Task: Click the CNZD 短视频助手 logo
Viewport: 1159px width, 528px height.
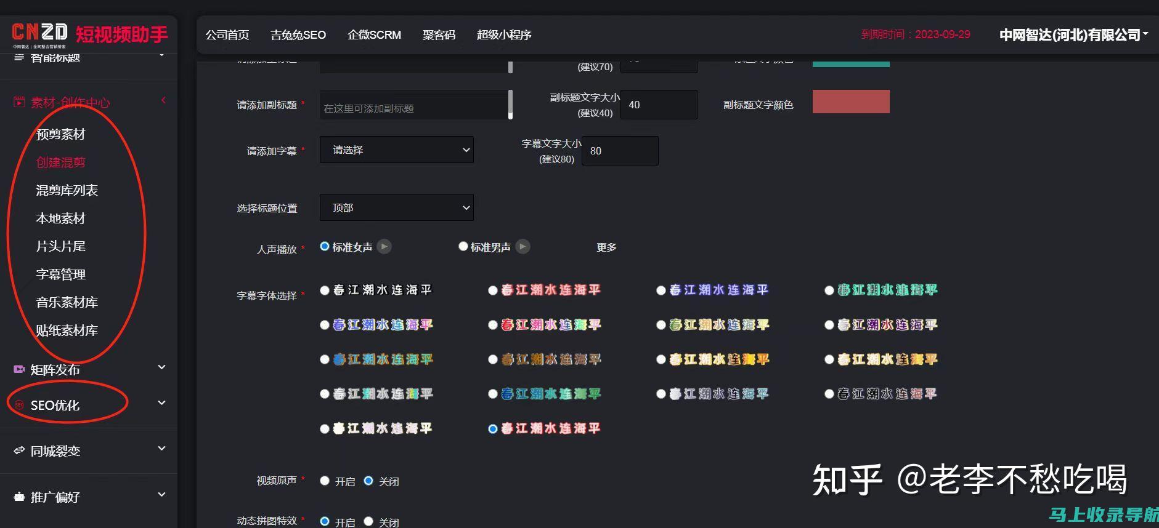Action: pyautogui.click(x=90, y=34)
